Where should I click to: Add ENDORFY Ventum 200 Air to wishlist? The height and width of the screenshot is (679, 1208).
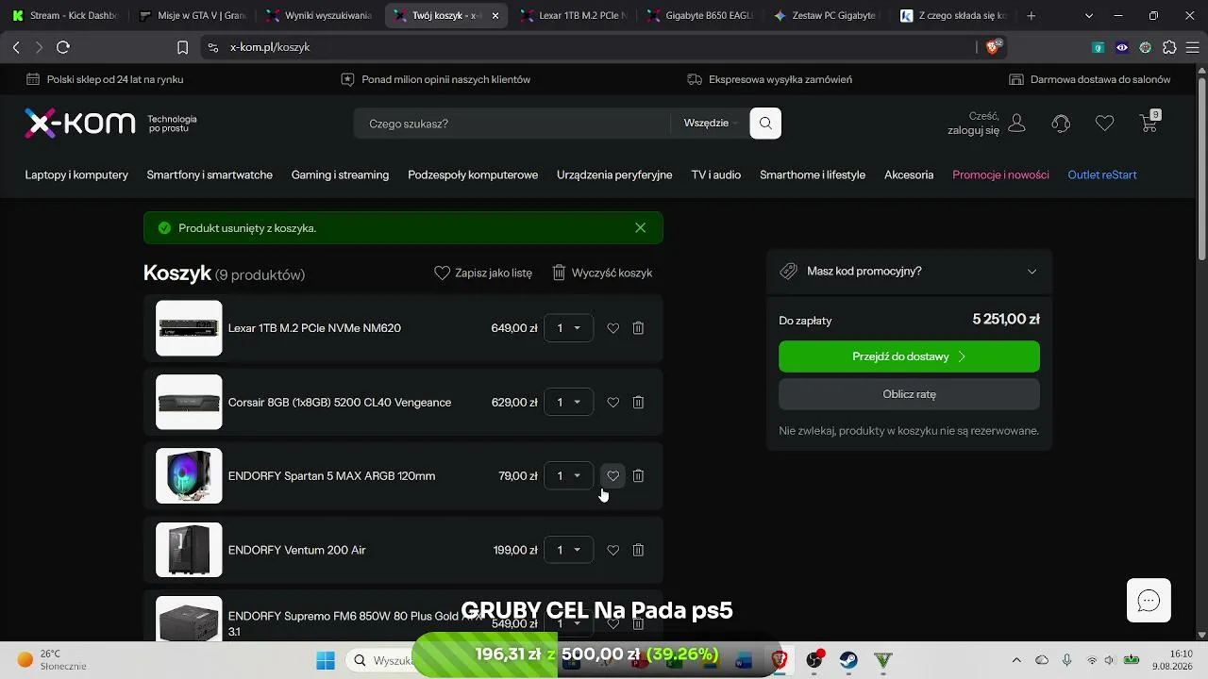(x=613, y=550)
